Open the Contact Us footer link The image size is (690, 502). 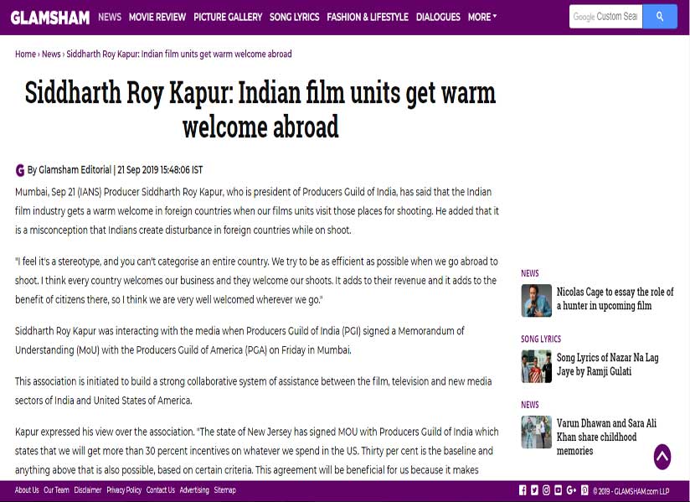click(161, 490)
